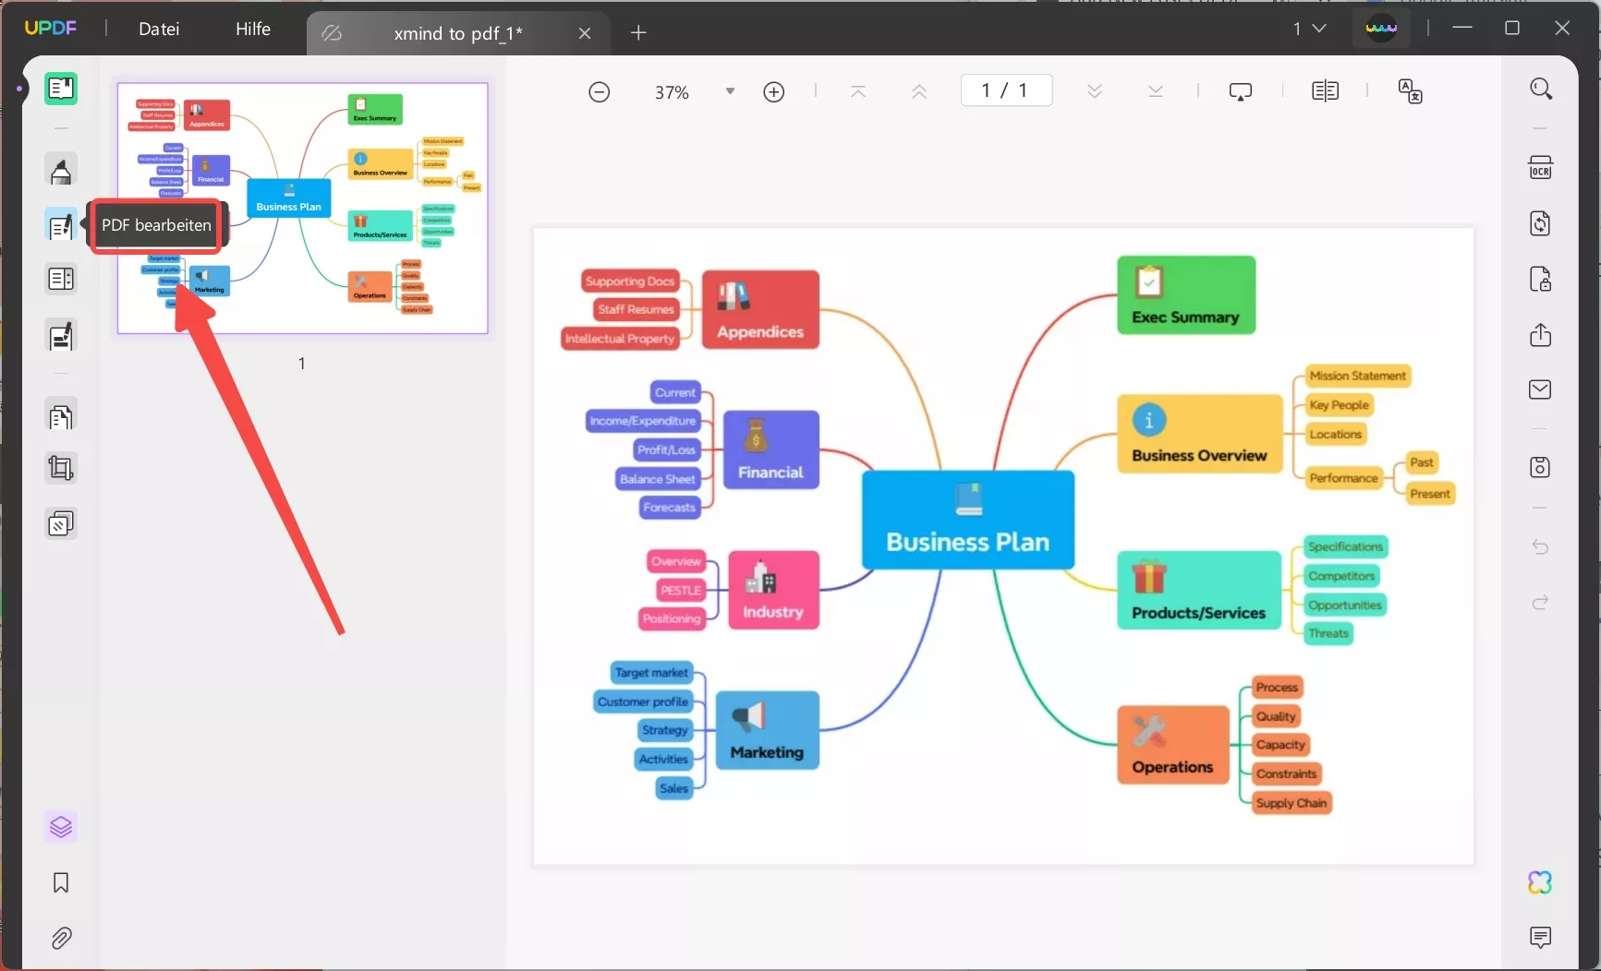
Task: Zoom in using the plus button
Action: (x=774, y=90)
